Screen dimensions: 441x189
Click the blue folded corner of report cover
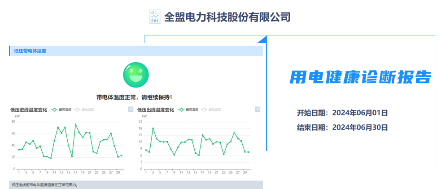click(263, 39)
